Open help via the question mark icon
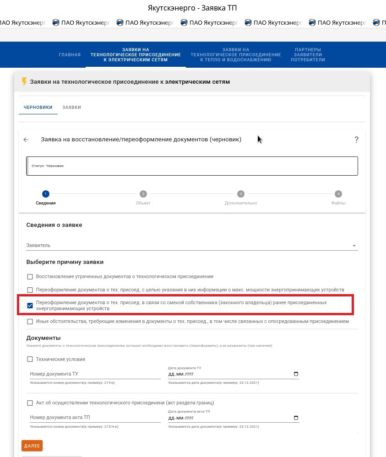 pos(356,140)
